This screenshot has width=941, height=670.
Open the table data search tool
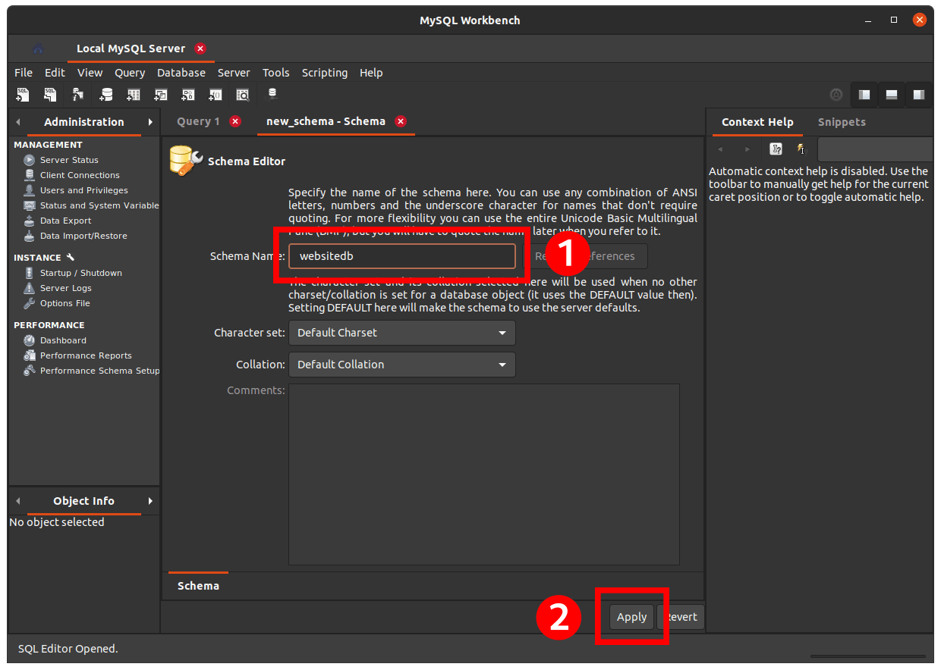[243, 95]
